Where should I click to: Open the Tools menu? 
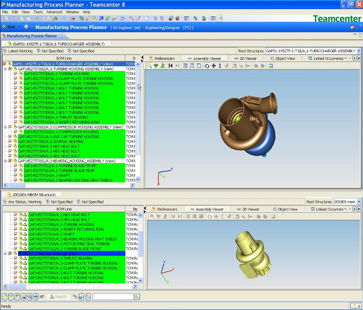click(38, 12)
